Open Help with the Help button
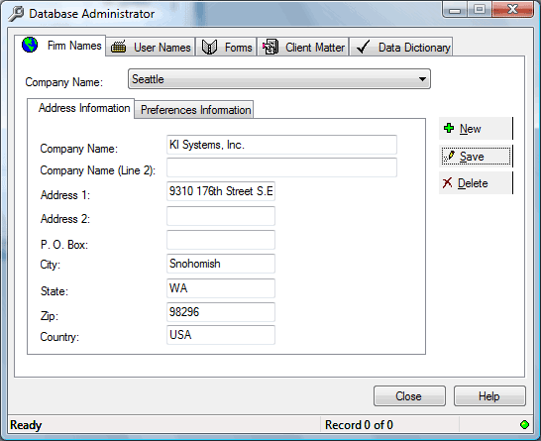Screen dimensions: 541x441 tap(489, 396)
